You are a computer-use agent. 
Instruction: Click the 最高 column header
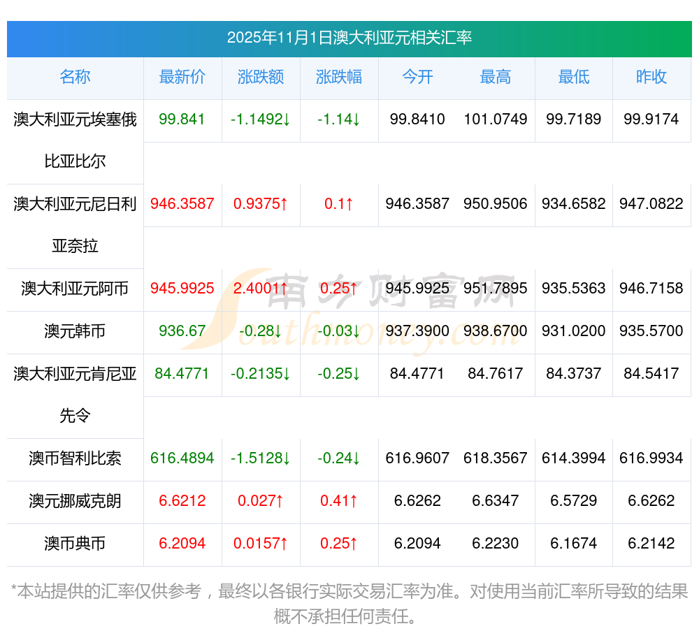496,77
